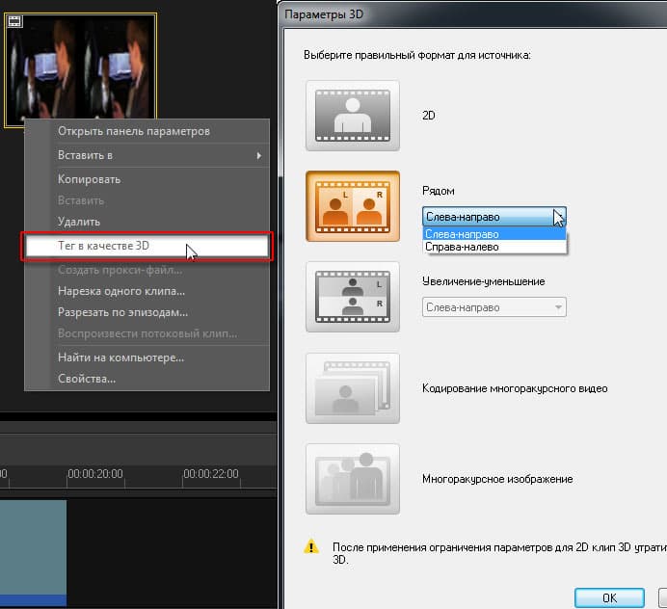Screen dimensions: 667x609
Task: Confirm with the OK button
Action: click(609, 598)
